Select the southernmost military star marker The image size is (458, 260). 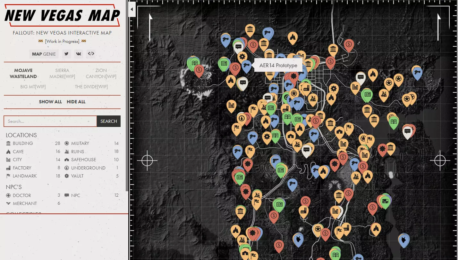[x=318, y=229]
